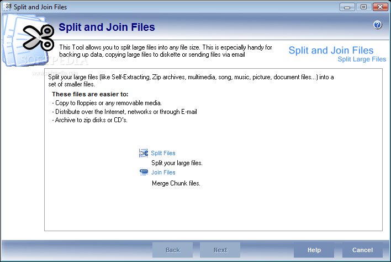Click the Next button

click(220, 250)
